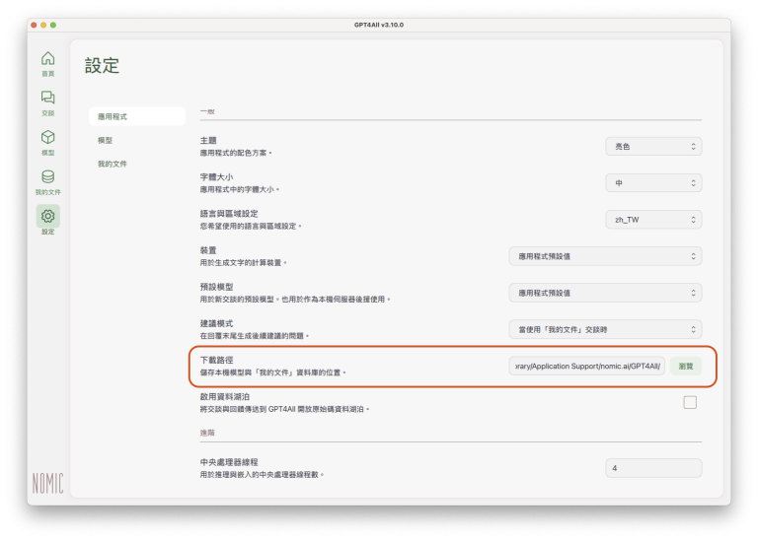
Task: Minimize the GPT4All window with yellow button
Action: (x=43, y=24)
